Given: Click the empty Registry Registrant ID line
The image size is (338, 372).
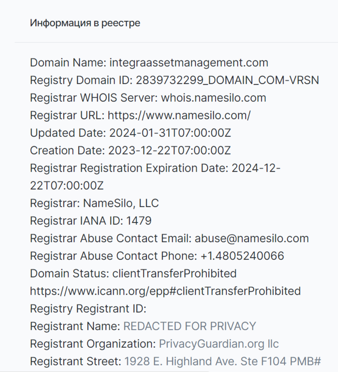Looking at the screenshot, I should coord(88,309).
